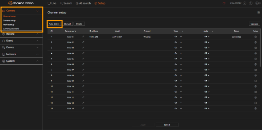Image resolution: width=262 pixels, height=130 pixels.
Task: Expand the Event menu section
Action: click(x=37, y=41)
